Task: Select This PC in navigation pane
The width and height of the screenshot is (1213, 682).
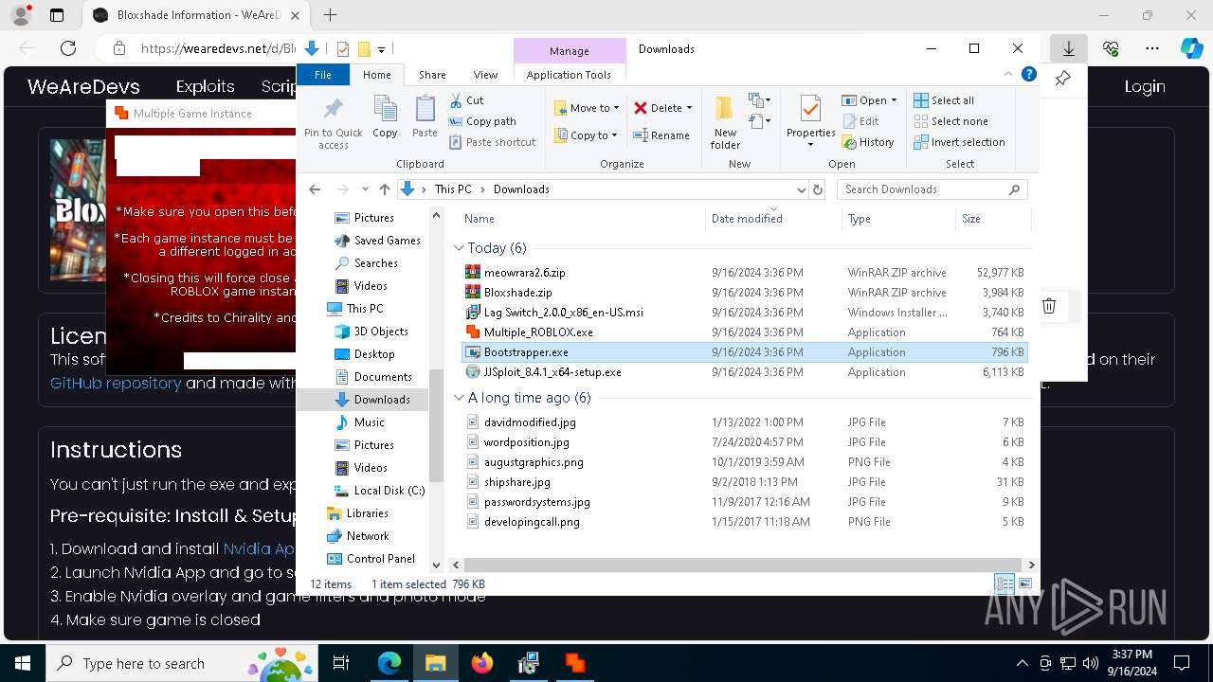Action: (365, 309)
